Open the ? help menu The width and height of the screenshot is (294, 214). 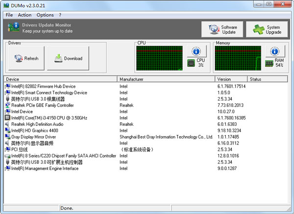pyautogui.click(x=60, y=15)
